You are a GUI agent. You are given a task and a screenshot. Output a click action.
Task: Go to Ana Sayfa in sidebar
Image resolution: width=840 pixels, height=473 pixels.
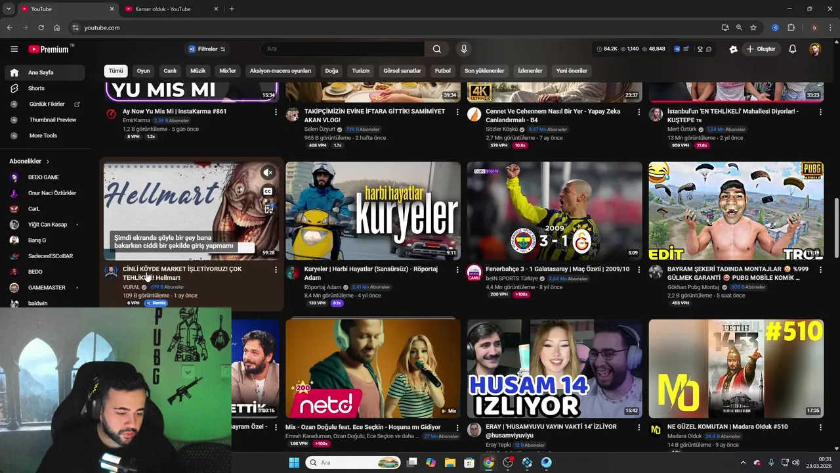coord(45,72)
